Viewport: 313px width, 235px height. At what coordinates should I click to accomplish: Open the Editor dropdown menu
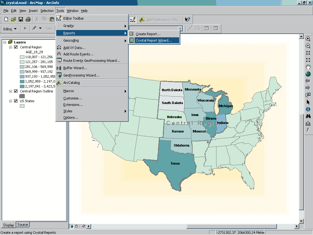click(x=10, y=29)
